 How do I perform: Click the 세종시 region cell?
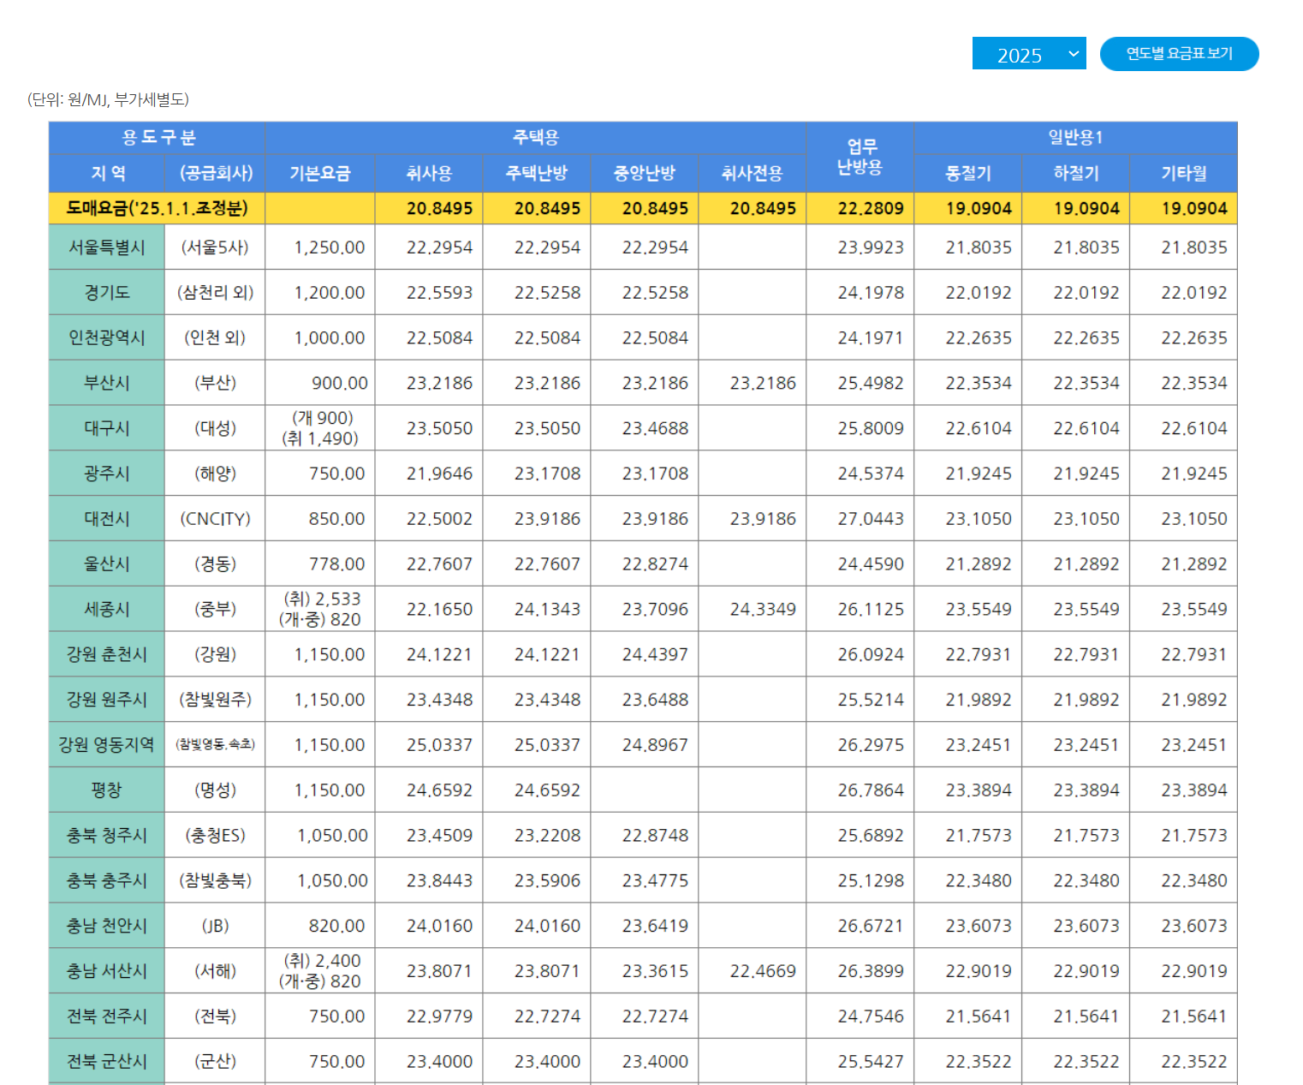(107, 609)
